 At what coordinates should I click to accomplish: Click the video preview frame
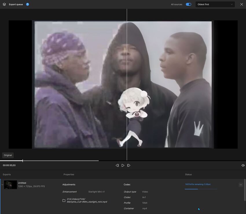click(123, 85)
